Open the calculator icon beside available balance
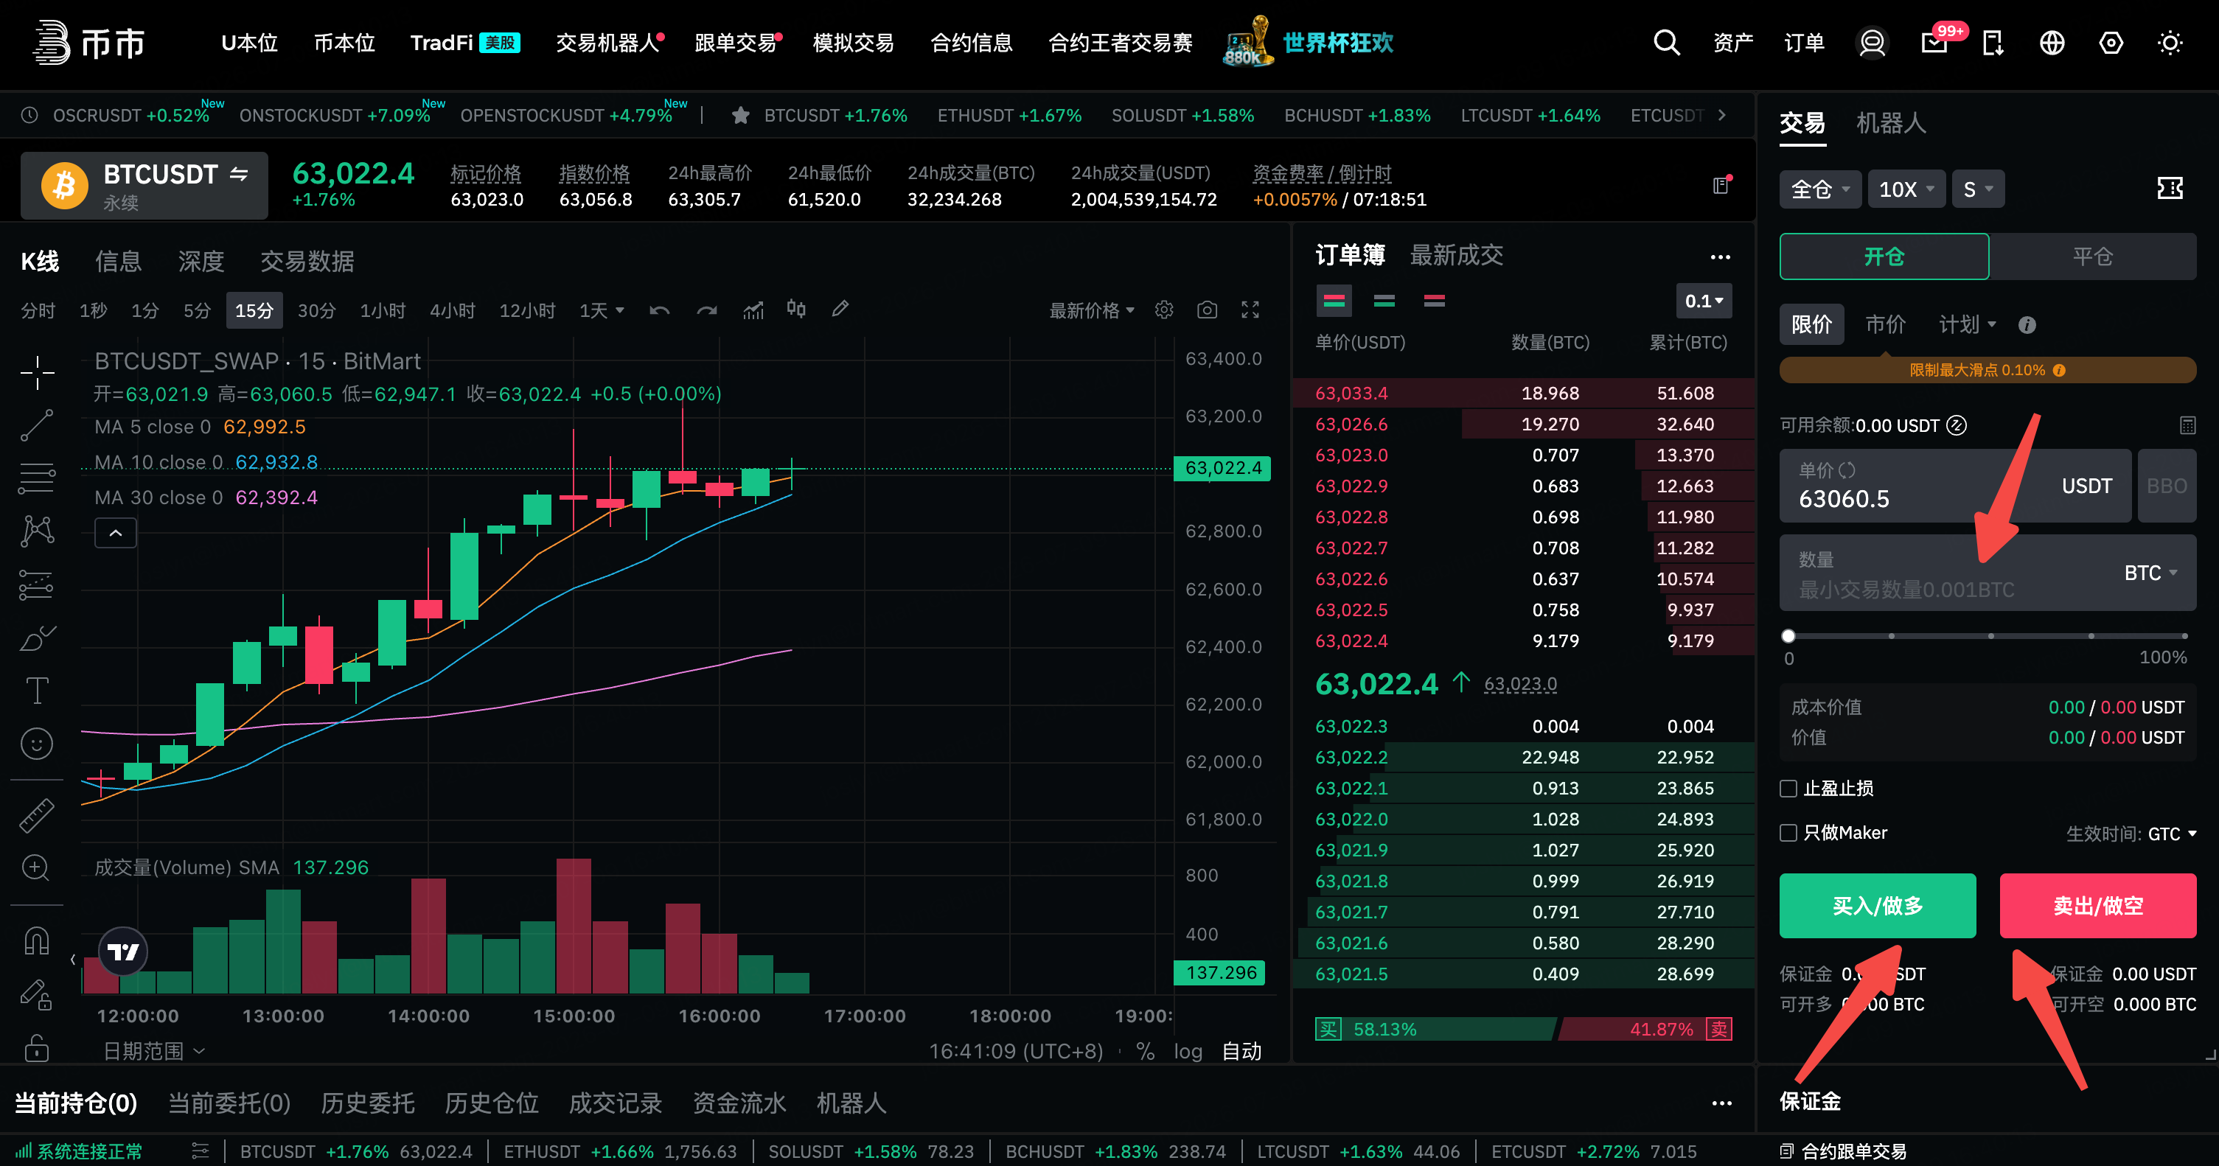Viewport: 2219px width, 1166px height. (x=2187, y=425)
